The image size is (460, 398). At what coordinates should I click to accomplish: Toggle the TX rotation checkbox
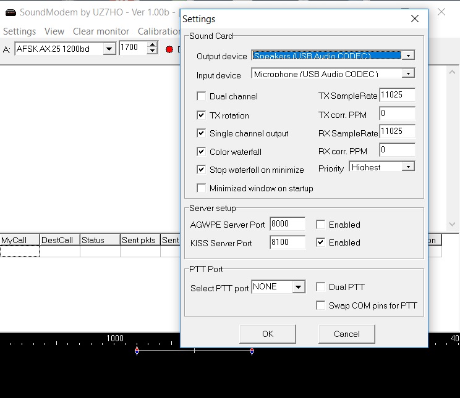tap(201, 115)
